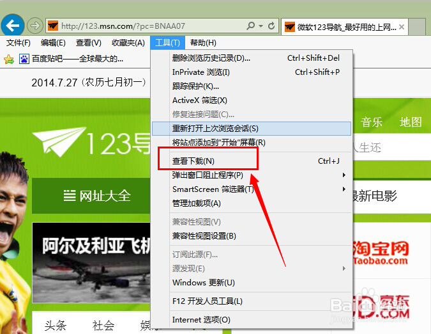The width and height of the screenshot is (431, 334).
Task: Open the 最新电影 link
Action: click(375, 196)
